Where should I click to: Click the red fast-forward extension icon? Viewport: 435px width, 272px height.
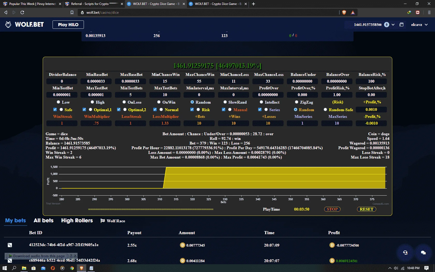point(418,12)
